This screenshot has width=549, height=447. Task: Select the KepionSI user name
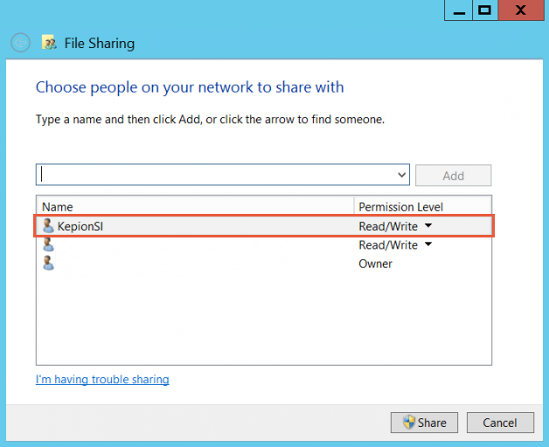pos(80,226)
